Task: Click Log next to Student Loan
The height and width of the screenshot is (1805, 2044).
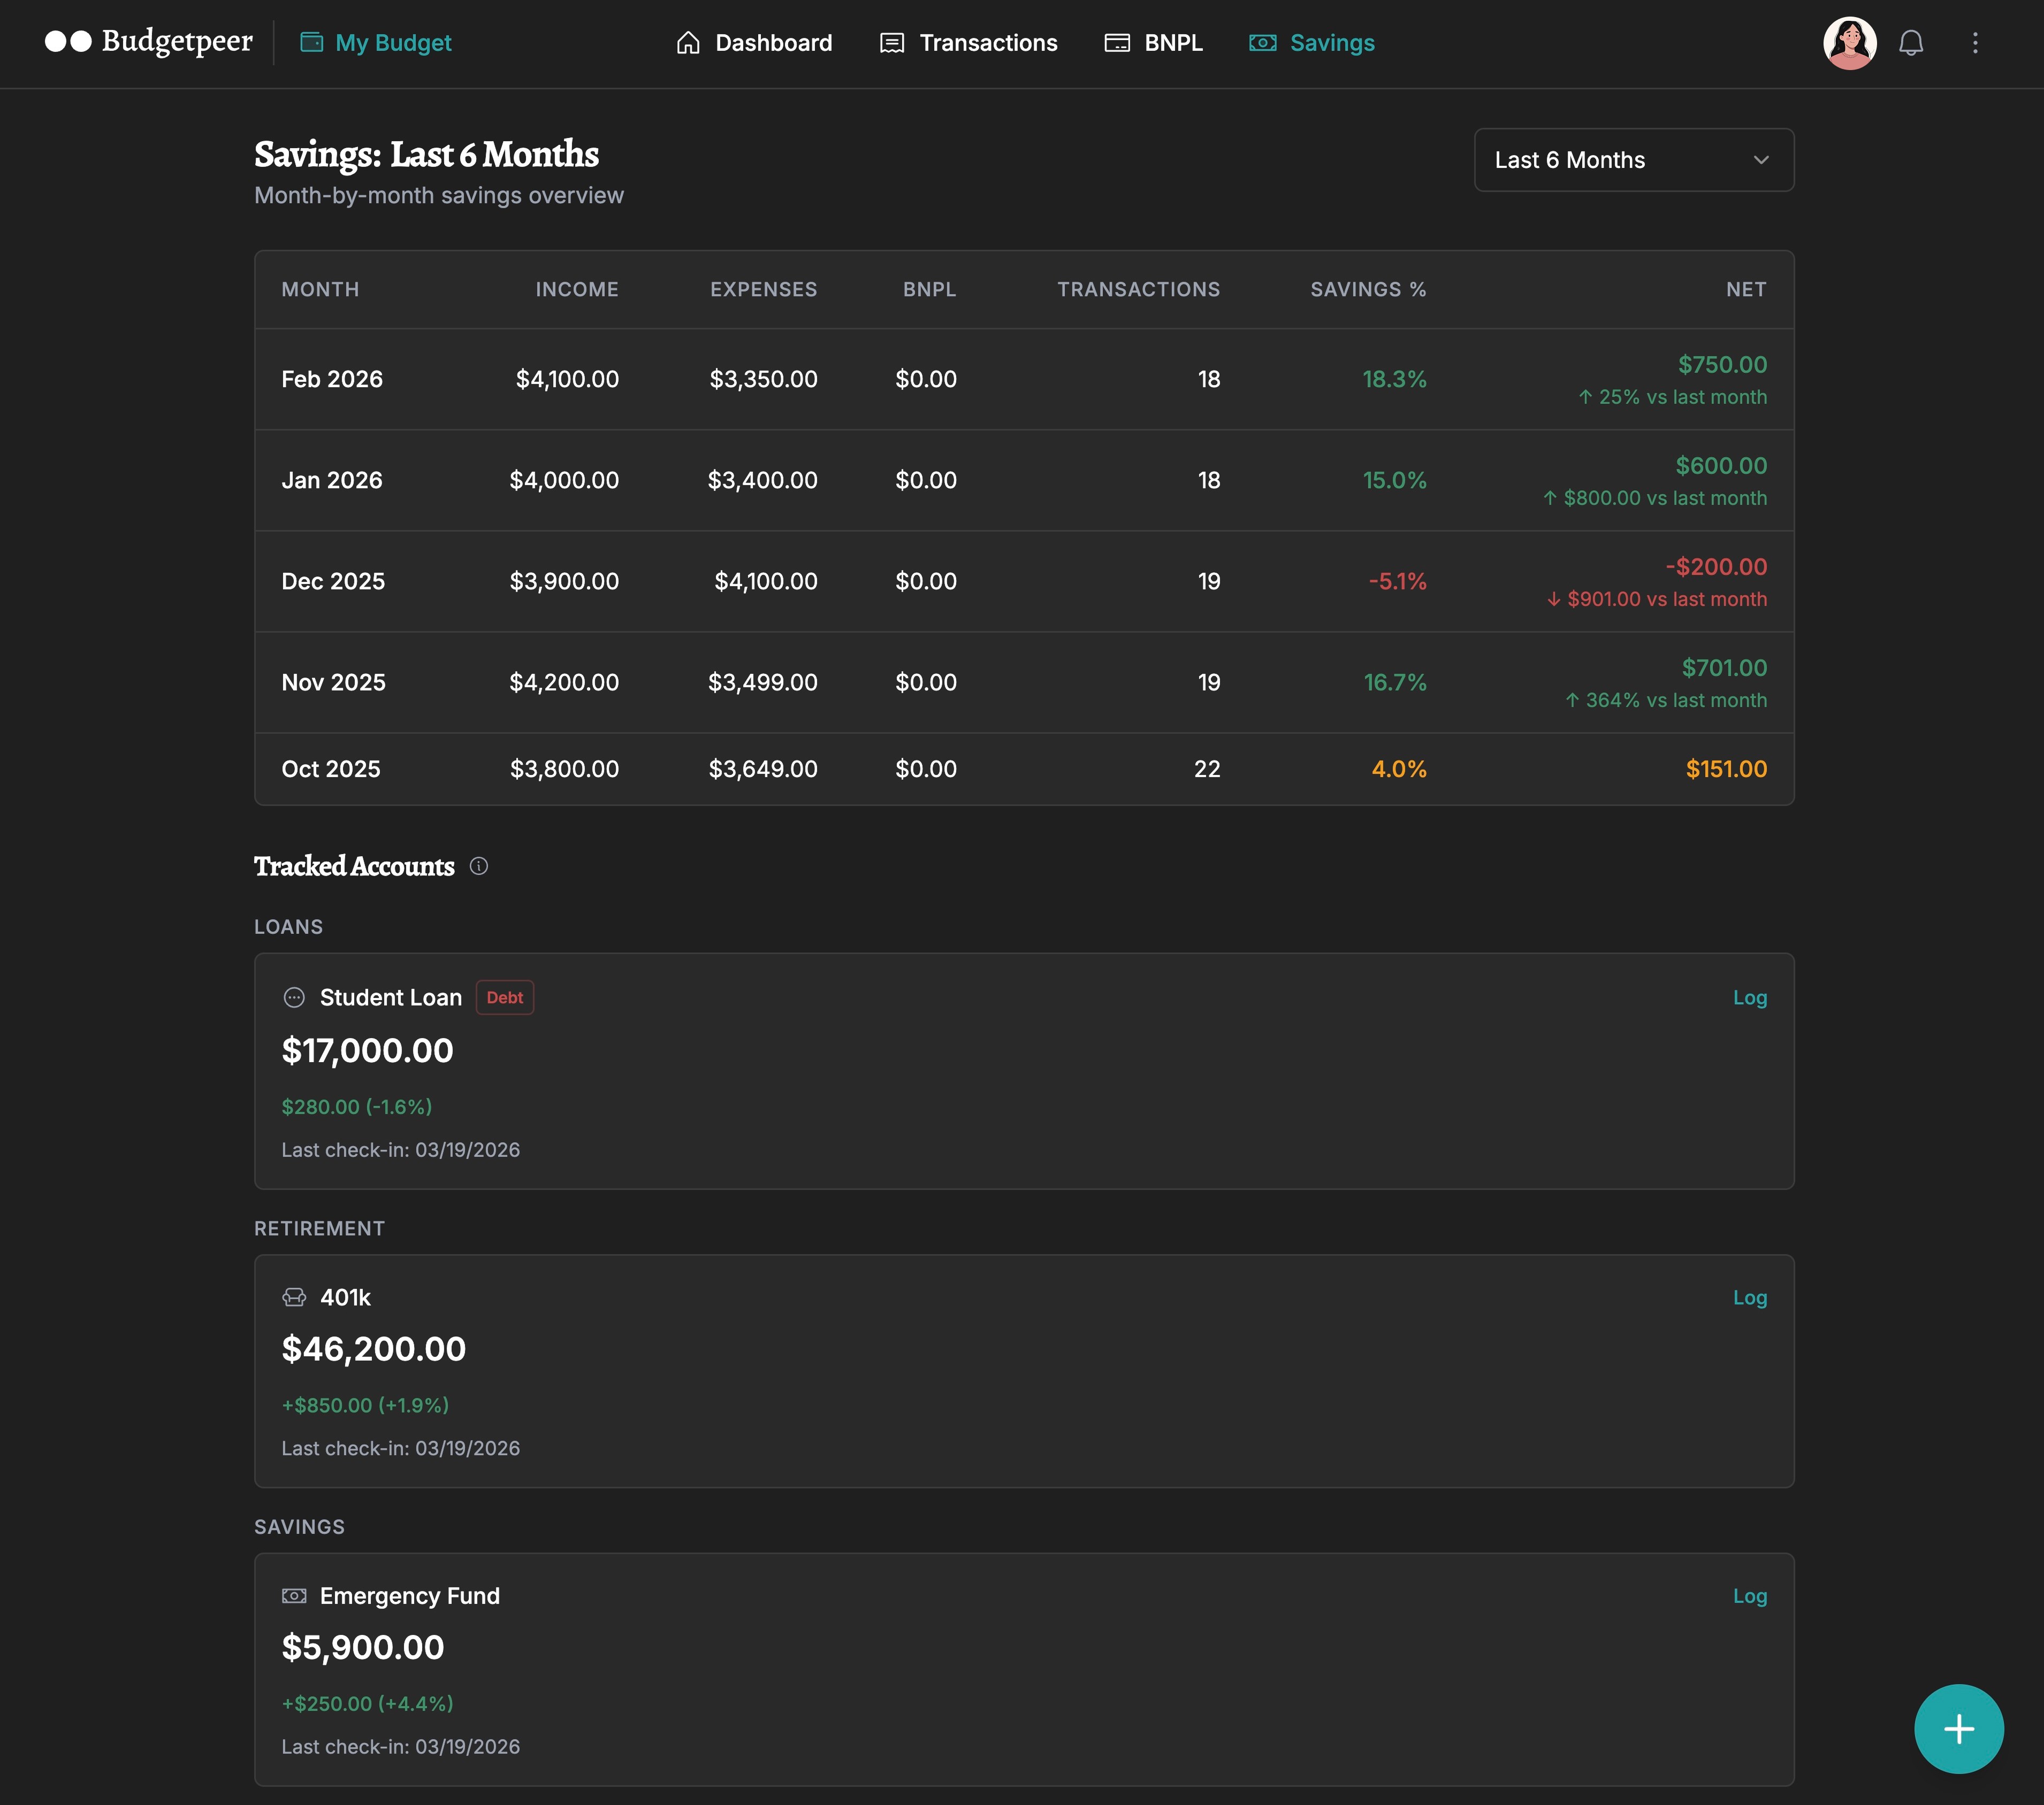Action: coord(1749,997)
